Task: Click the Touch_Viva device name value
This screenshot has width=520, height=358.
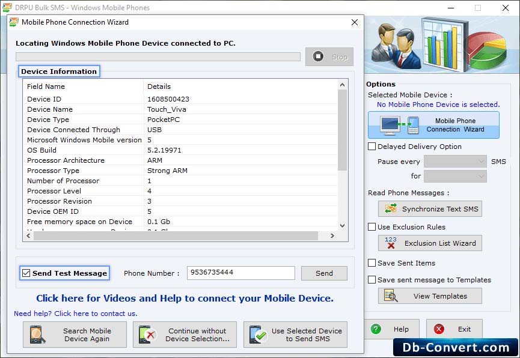Action: 167,109
